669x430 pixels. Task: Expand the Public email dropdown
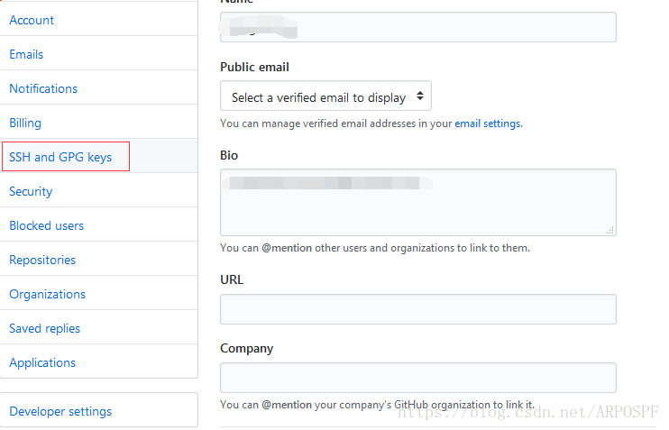326,96
